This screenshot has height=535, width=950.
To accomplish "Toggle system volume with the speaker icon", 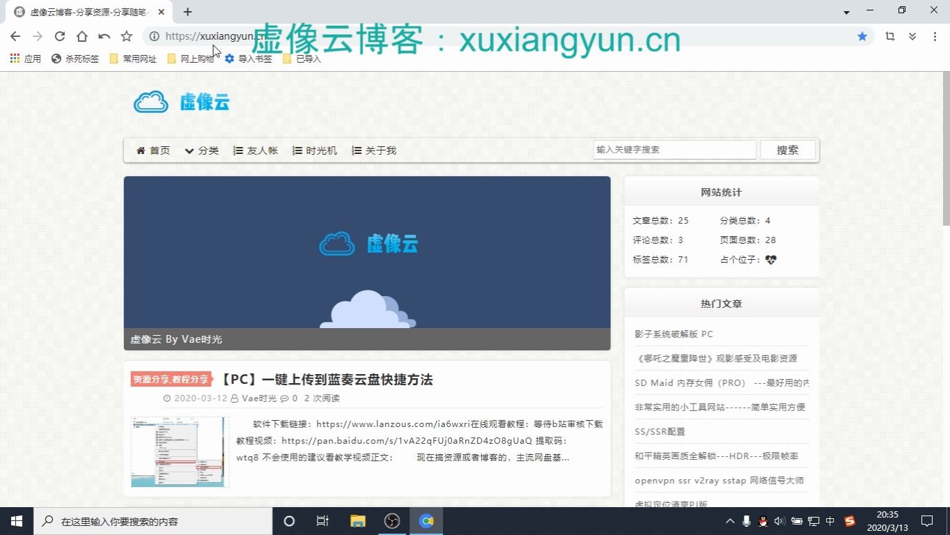I will (x=779, y=521).
